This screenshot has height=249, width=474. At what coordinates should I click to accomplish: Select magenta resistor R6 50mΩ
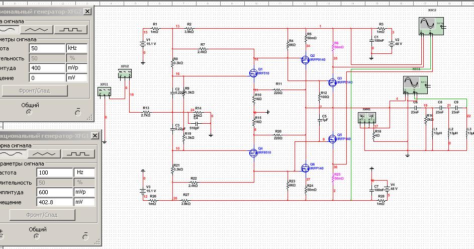(333, 47)
